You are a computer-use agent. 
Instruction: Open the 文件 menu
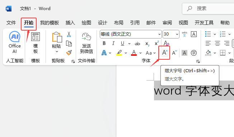[x=11, y=23]
